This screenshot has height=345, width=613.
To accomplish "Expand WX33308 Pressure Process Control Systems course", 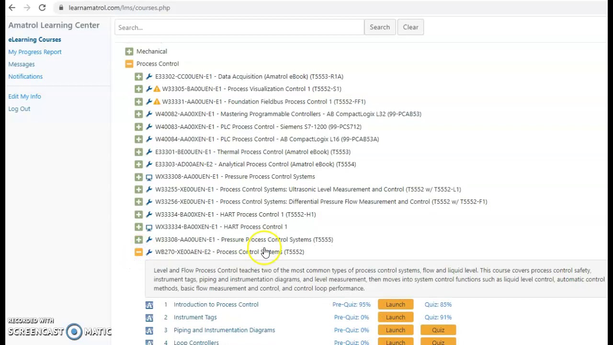I will click(x=138, y=177).
